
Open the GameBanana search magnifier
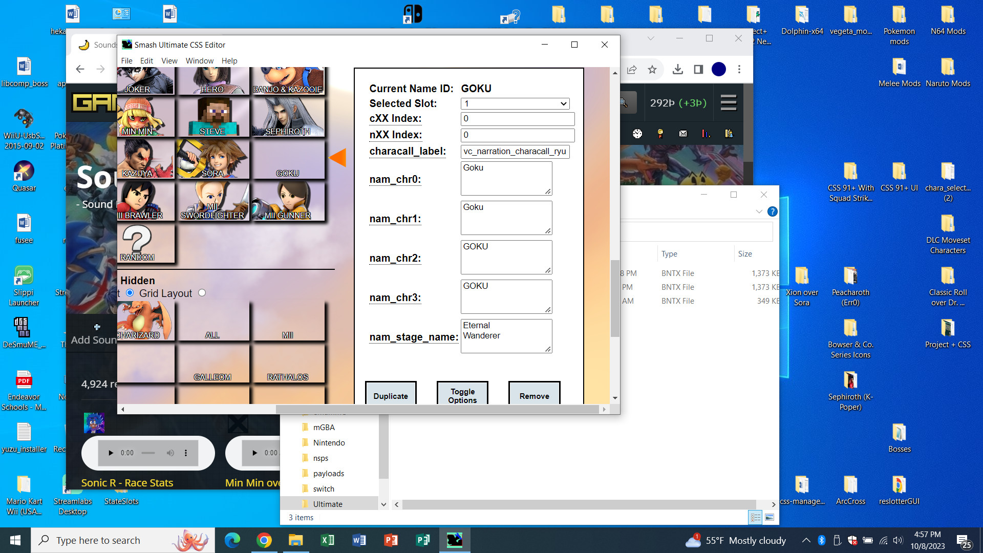click(x=625, y=102)
